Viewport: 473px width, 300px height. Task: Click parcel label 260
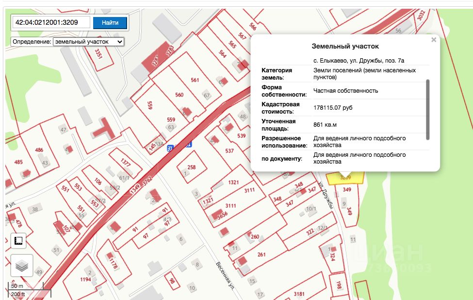point(255,236)
